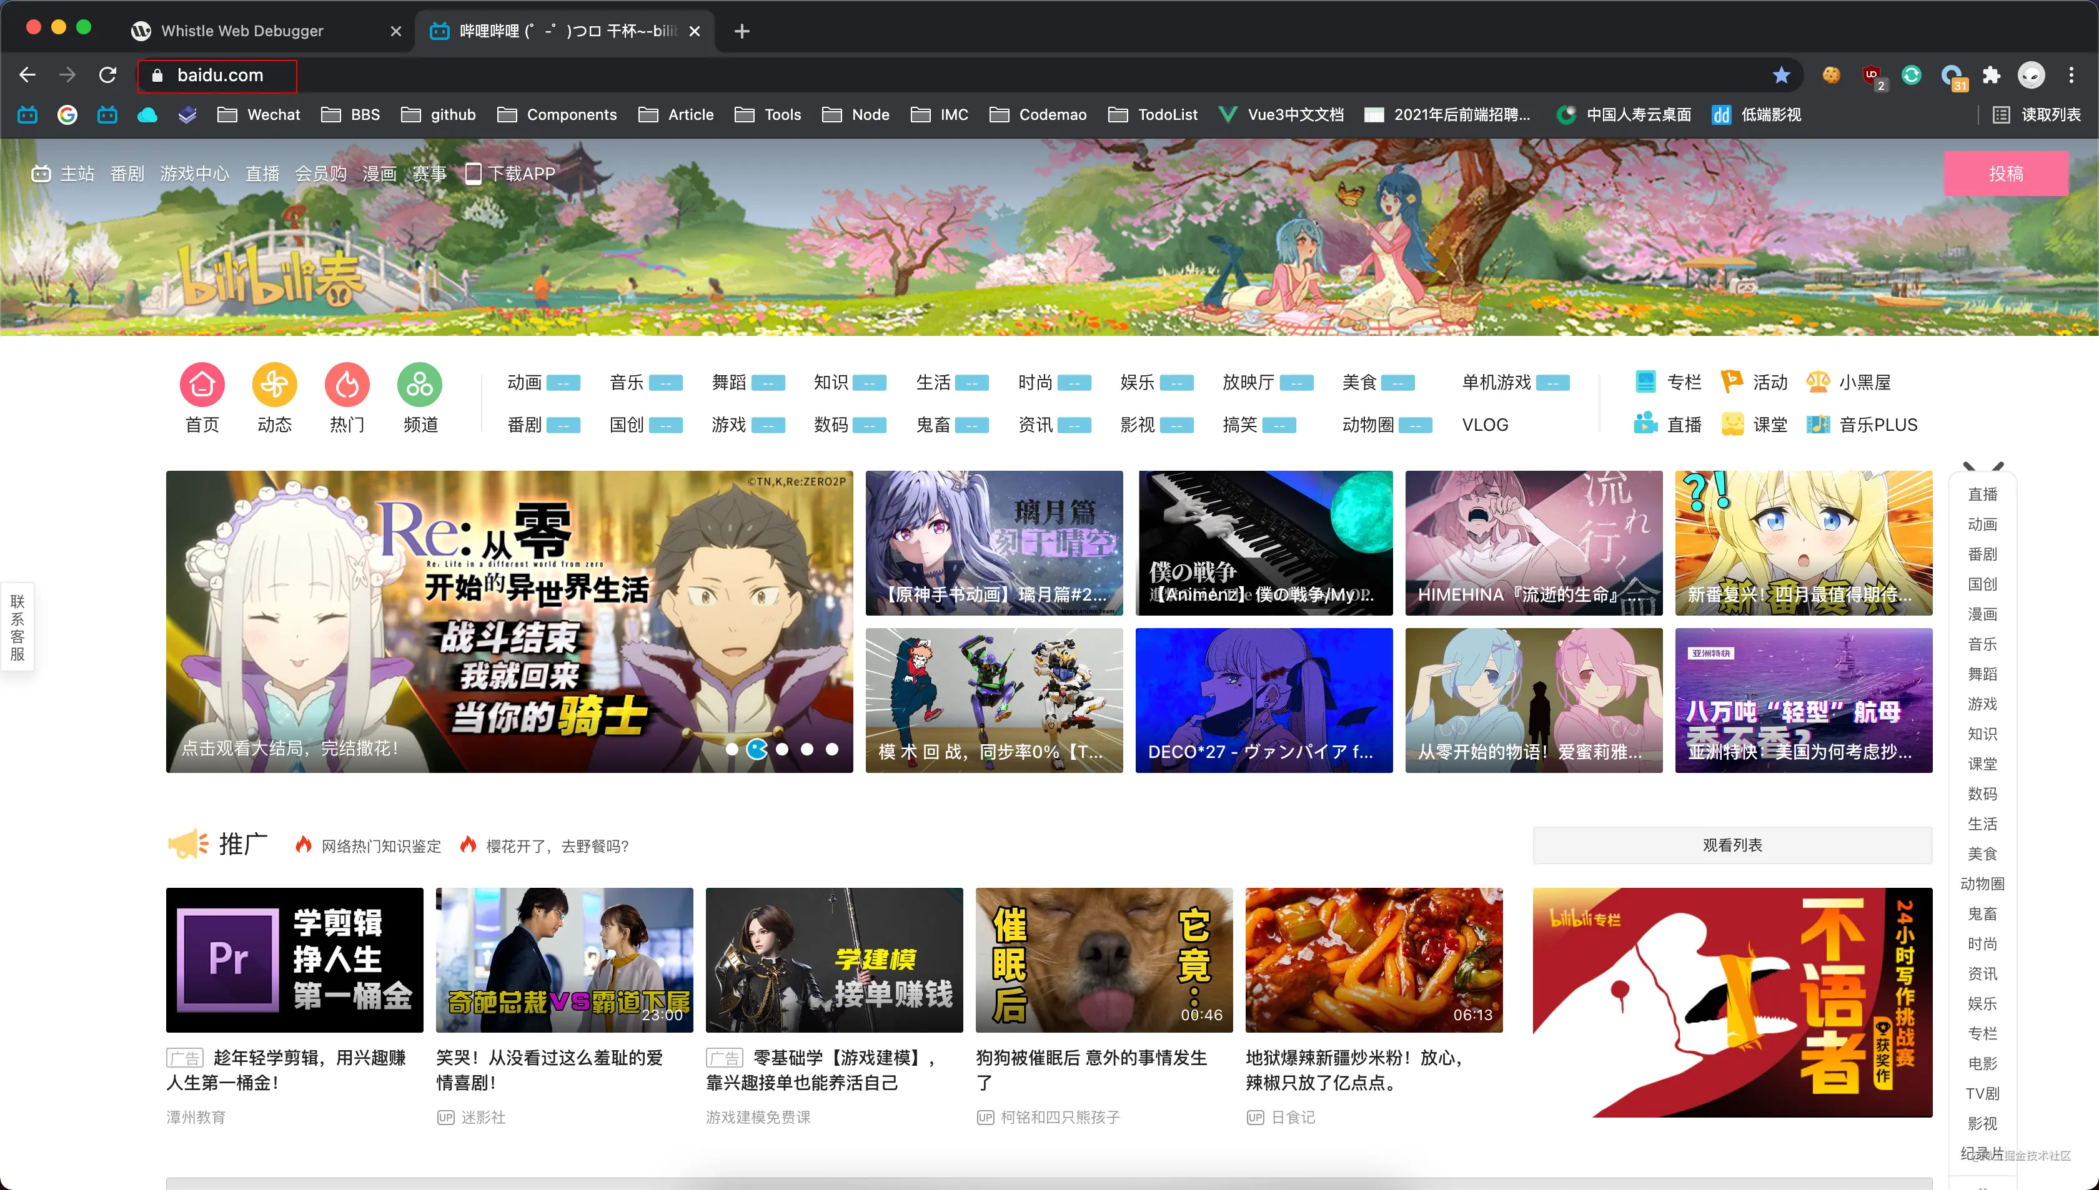
Task: Click the 动态 pinwheel icon
Action: [274, 384]
